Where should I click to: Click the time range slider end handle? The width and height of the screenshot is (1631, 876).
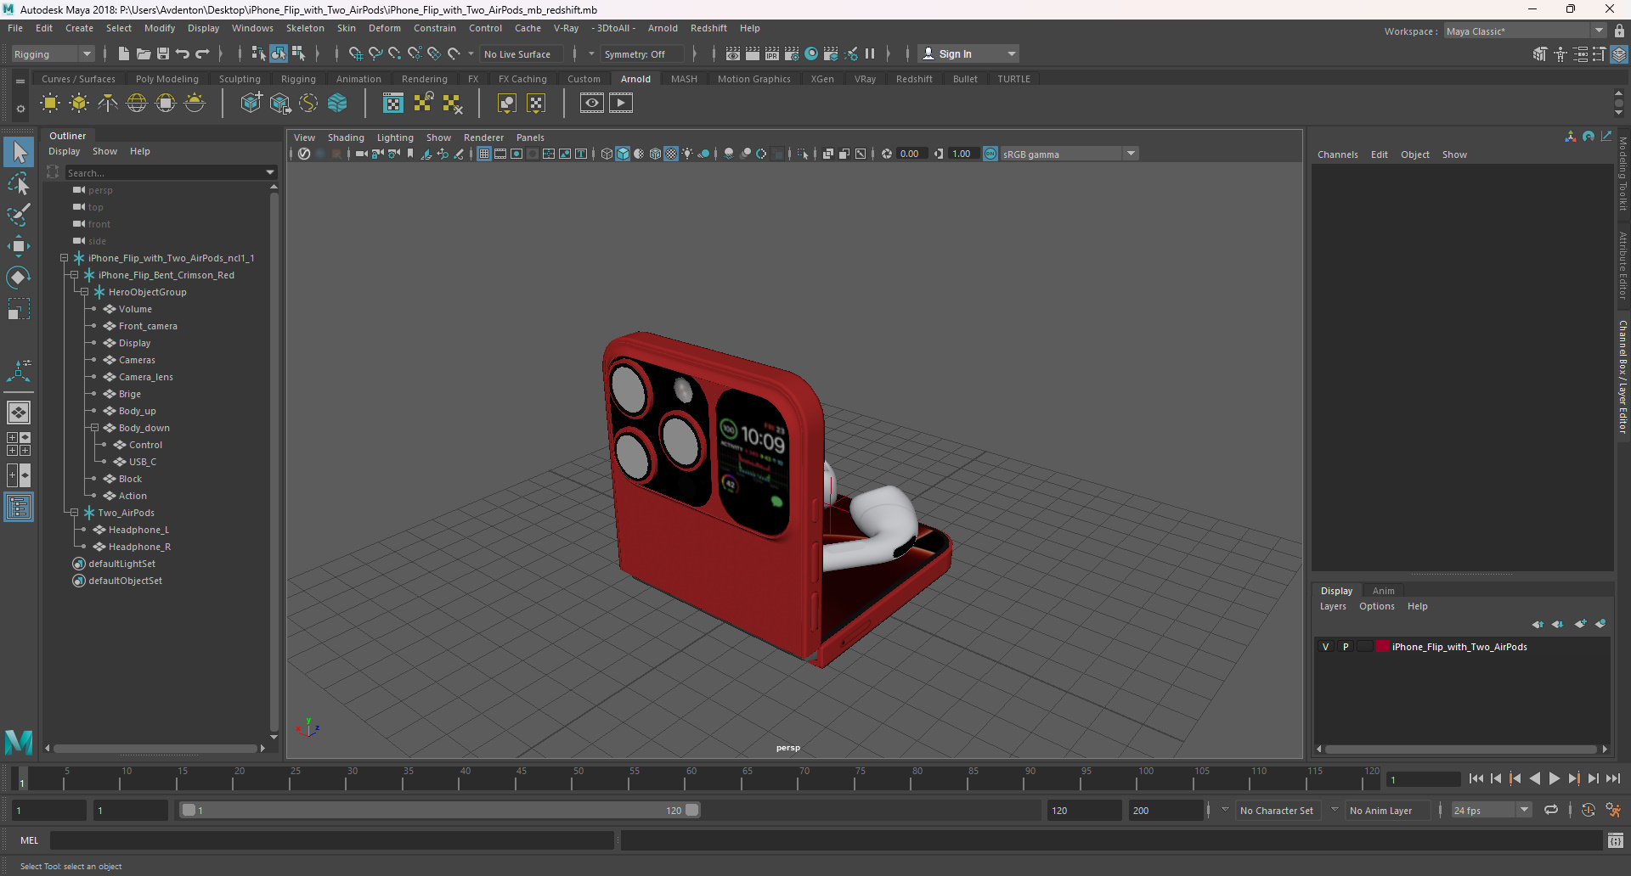[x=692, y=810]
